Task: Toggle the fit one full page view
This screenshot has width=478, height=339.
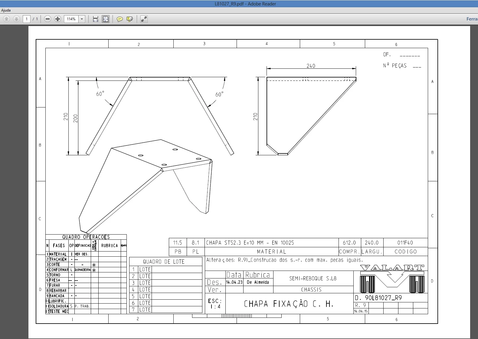Action: tap(106, 19)
